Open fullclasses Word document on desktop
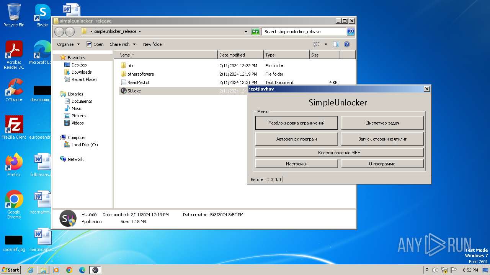490x275 pixels. (41, 165)
